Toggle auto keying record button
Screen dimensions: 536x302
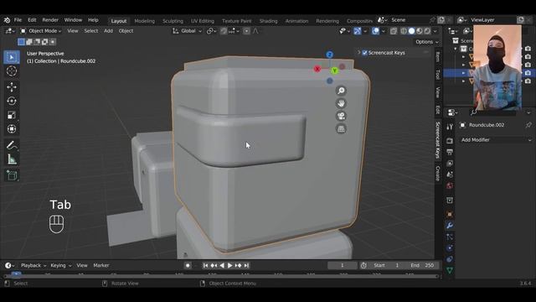[188, 265]
